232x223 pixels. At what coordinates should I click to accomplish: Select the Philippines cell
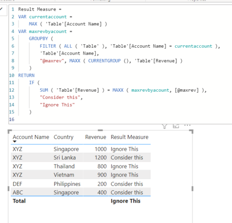point(67,184)
